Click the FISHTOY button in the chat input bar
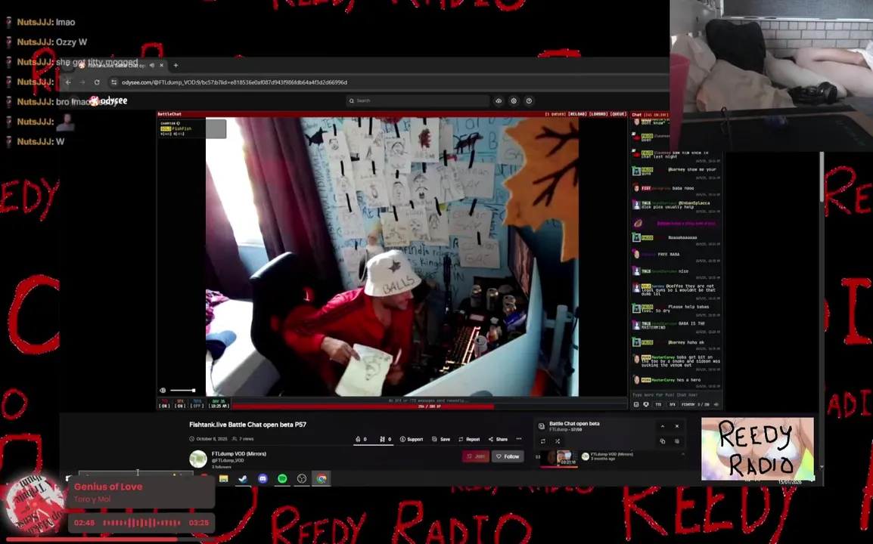 (688, 404)
